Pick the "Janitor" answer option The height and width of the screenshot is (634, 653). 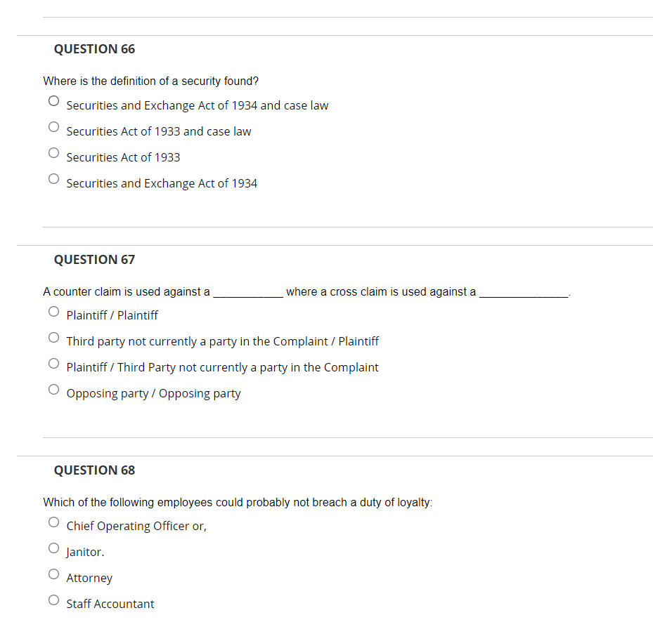53,548
